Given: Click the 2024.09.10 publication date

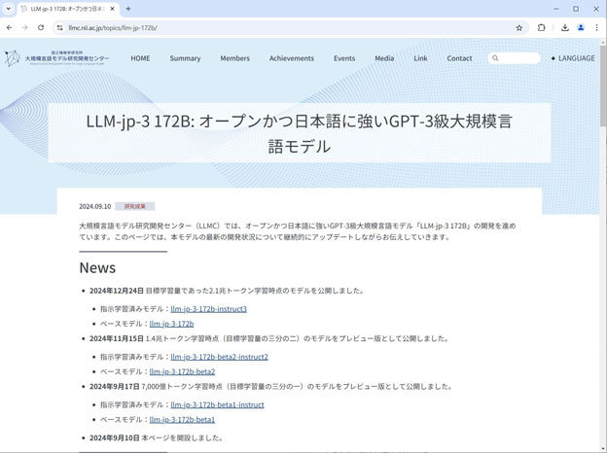Looking at the screenshot, I should point(95,206).
